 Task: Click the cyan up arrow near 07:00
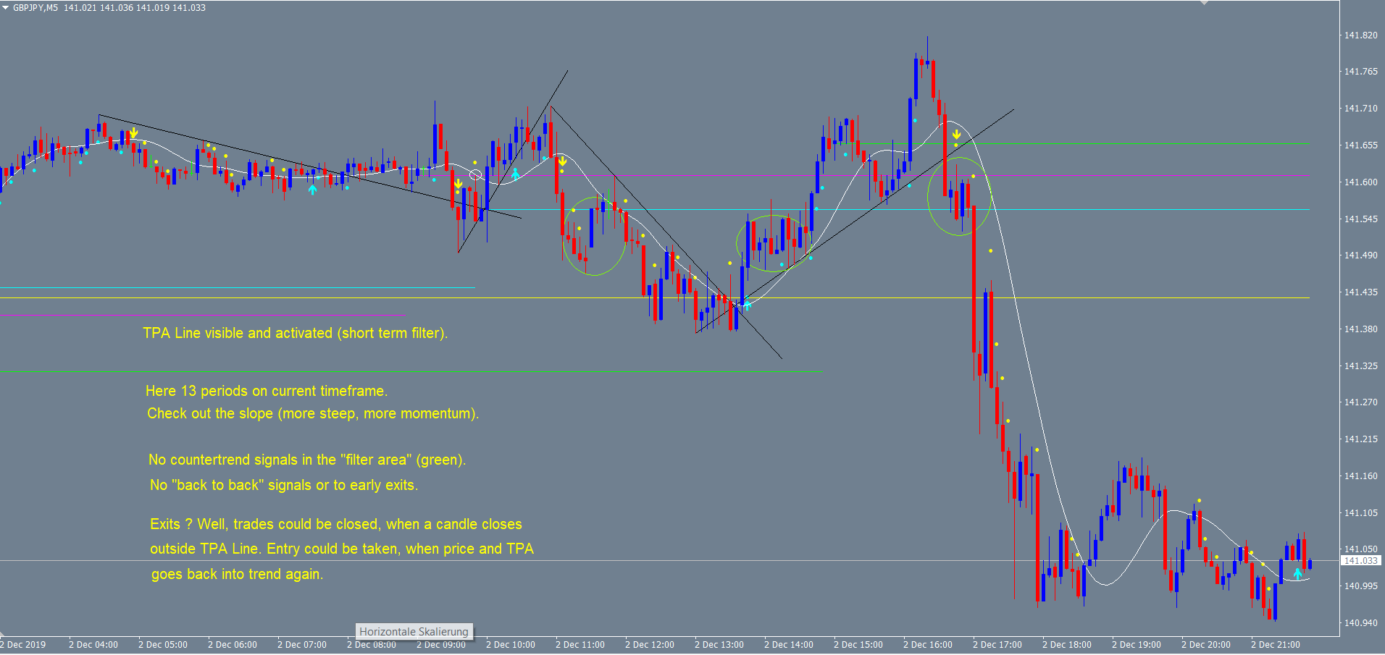pos(312,190)
